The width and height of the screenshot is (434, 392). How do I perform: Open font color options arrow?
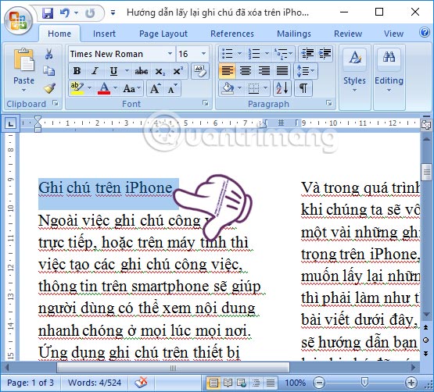tap(116, 88)
